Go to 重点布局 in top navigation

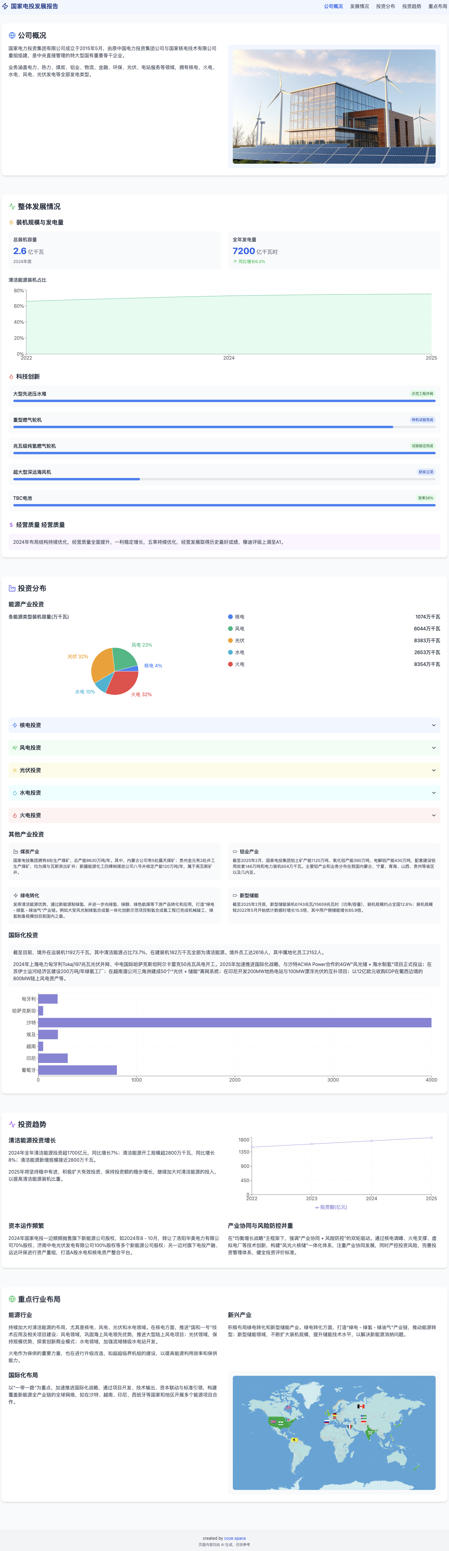pyautogui.click(x=437, y=7)
